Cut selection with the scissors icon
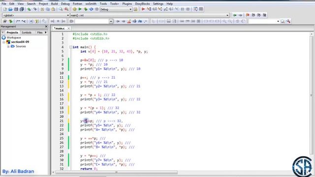315x177 pixels. click(x=42, y=9)
